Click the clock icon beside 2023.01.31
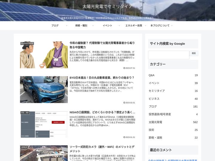 (124, 137)
